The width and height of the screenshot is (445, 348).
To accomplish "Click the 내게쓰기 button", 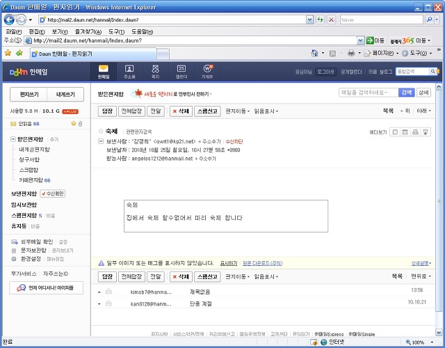I will point(65,95).
